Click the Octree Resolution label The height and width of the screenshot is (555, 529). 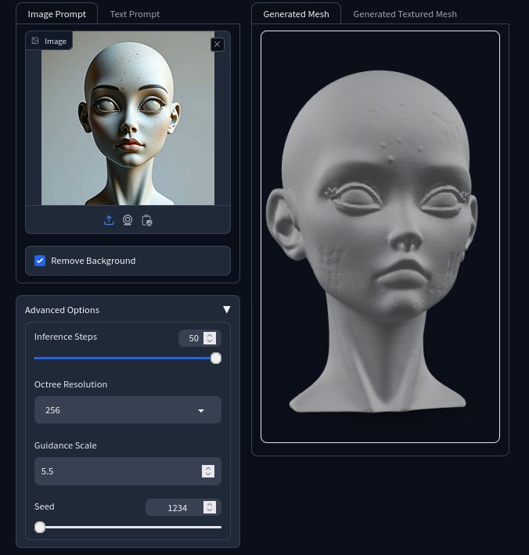pos(70,384)
